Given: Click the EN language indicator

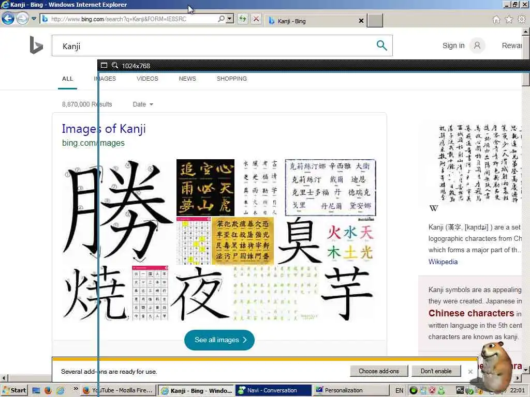Looking at the screenshot, I should [399, 391].
